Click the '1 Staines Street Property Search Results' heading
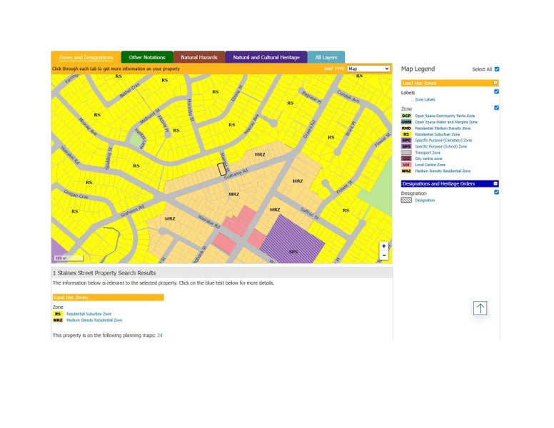 point(104,273)
